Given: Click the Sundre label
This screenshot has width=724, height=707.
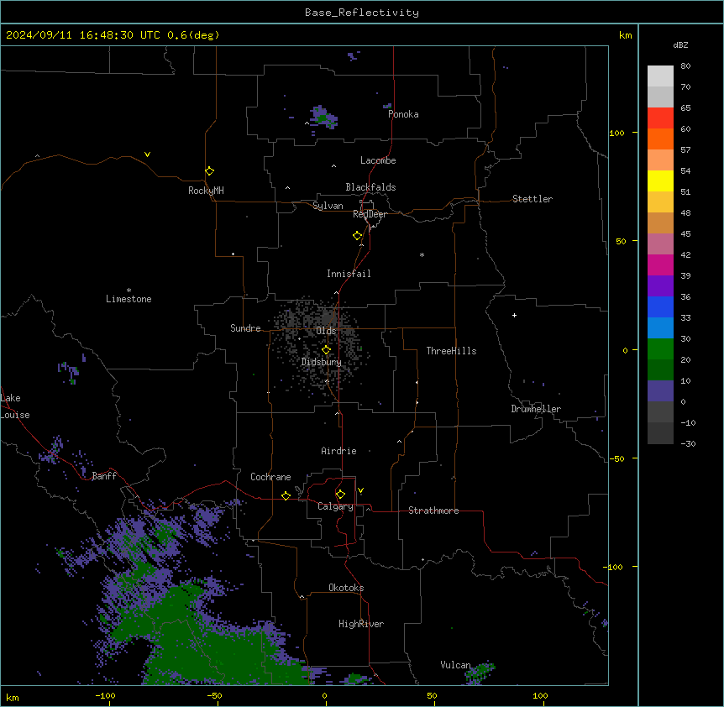Looking at the screenshot, I should 245,328.
